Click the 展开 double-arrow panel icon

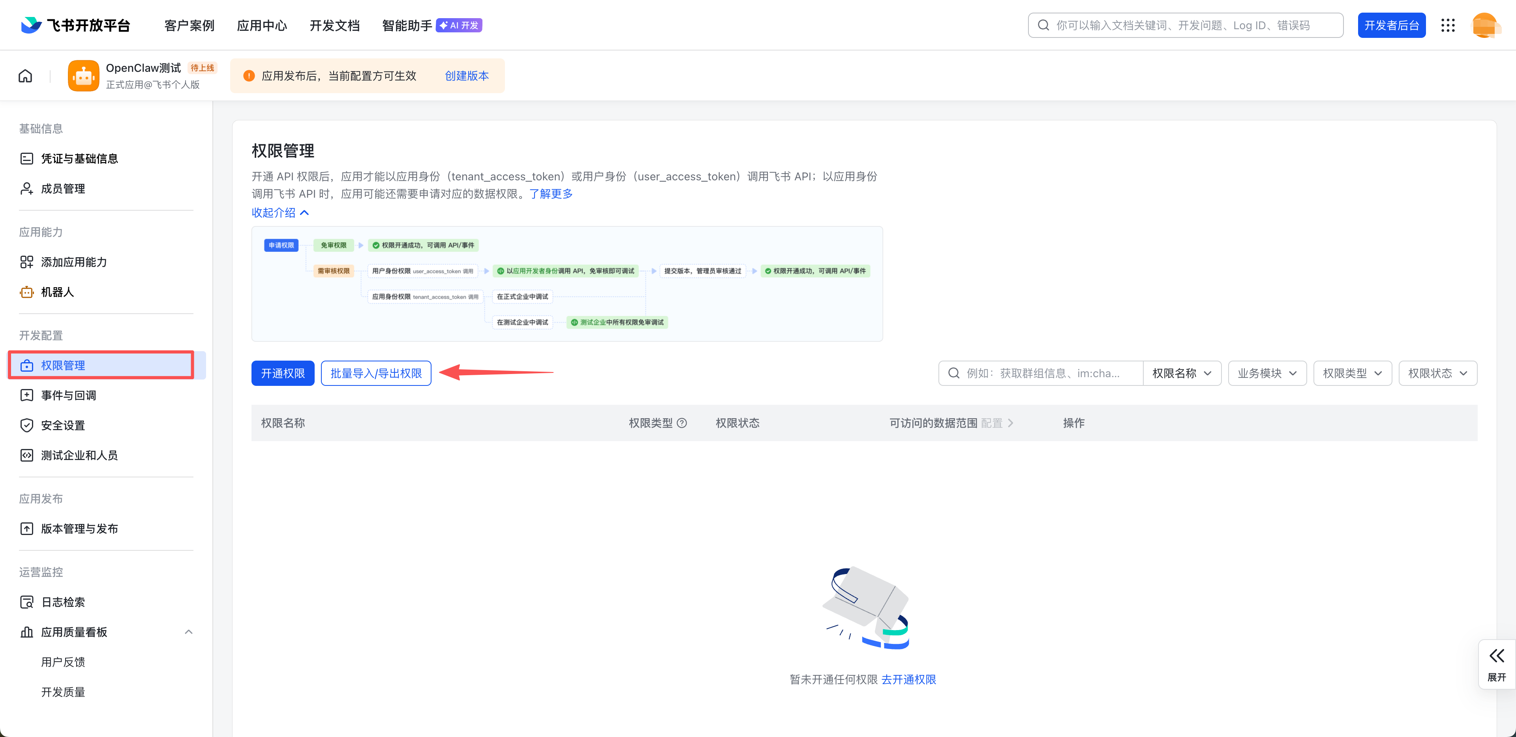1497,656
